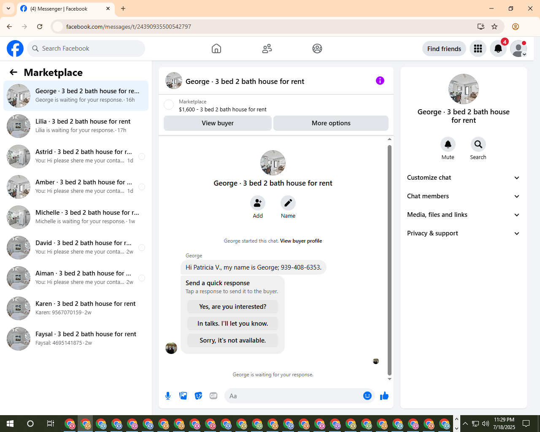The image size is (540, 432).
Task: Toggle the David conversation read circle
Action: 142,248
